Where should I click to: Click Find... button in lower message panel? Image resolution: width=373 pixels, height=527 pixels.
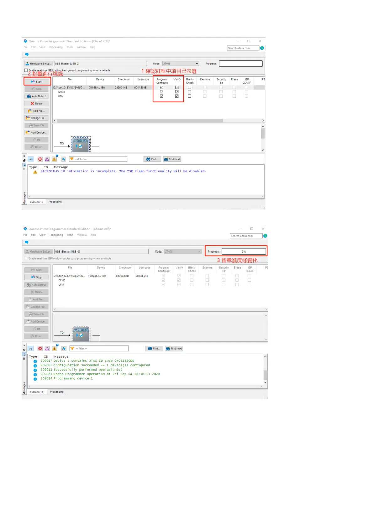click(154, 349)
